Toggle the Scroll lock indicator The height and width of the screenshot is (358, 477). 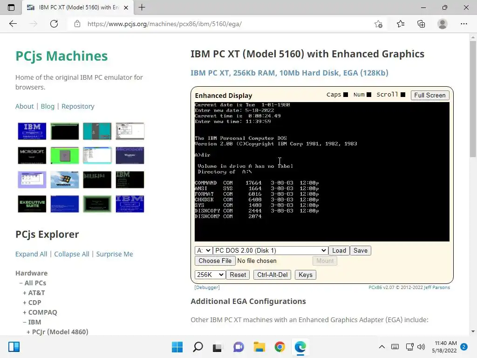point(403,95)
